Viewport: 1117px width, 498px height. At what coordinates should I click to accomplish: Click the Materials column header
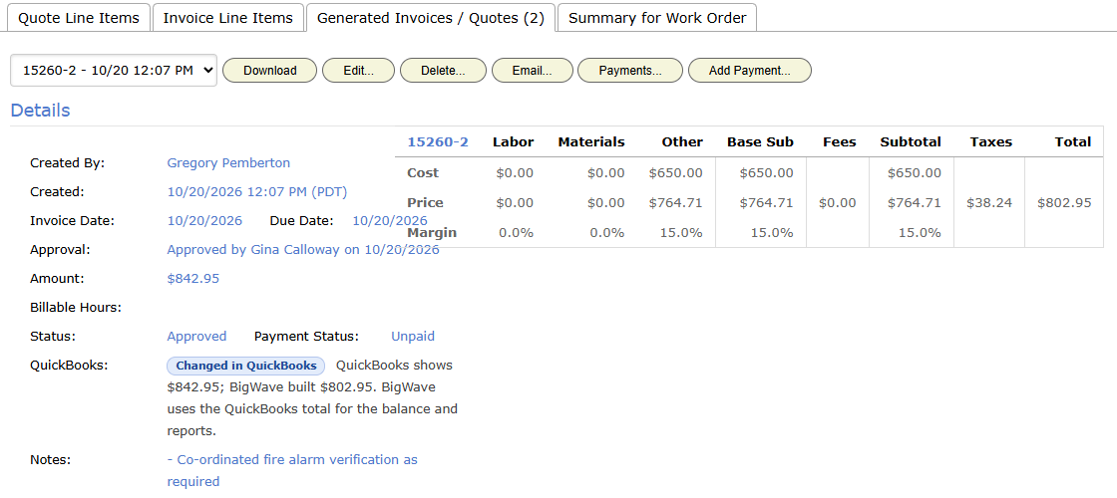(591, 142)
